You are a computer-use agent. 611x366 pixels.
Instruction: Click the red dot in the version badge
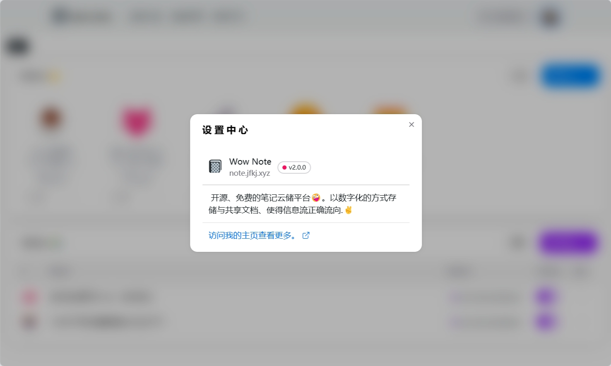point(284,167)
